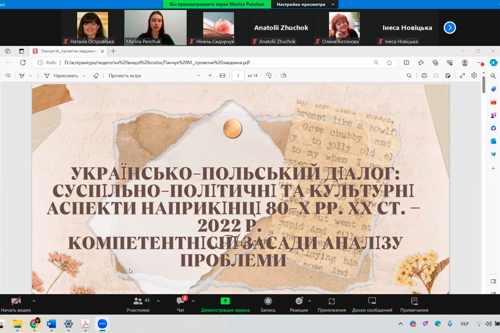Click the print PDF icon
Image resolution: width=500 pixels, height=333 pixels.
(424, 75)
